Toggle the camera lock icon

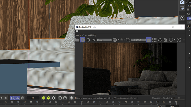149,40
